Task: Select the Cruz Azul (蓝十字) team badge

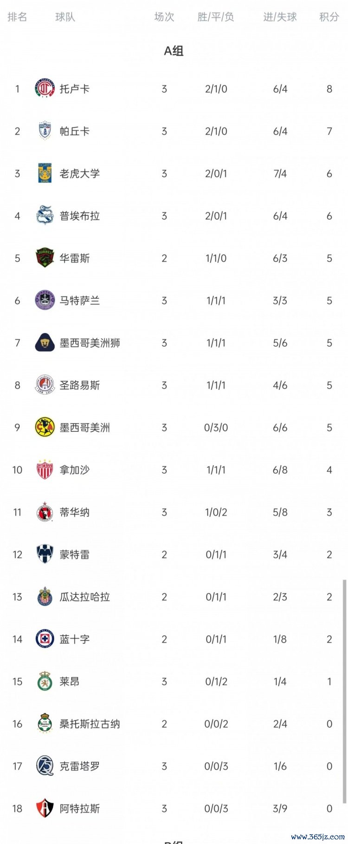Action: coord(45,639)
